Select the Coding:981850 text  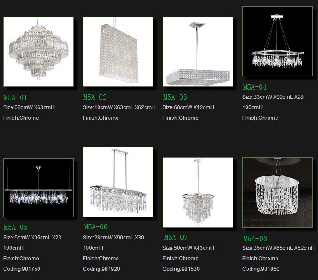point(261,269)
